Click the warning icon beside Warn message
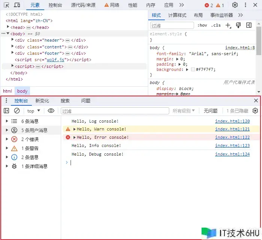 point(68,129)
